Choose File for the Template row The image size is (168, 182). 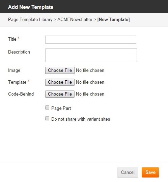point(60,82)
